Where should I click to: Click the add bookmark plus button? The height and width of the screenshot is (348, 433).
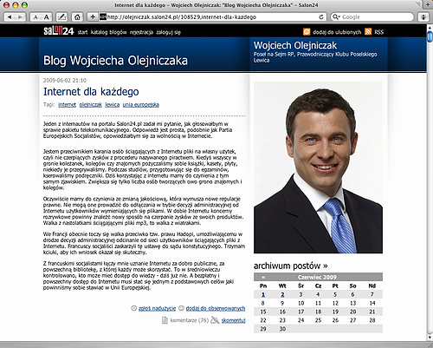coord(93,17)
